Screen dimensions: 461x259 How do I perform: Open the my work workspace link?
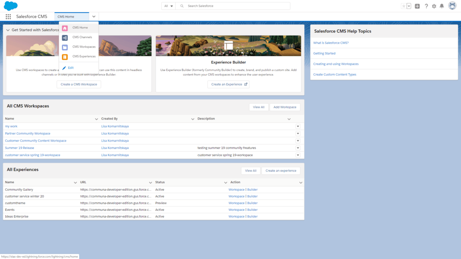pos(11,126)
